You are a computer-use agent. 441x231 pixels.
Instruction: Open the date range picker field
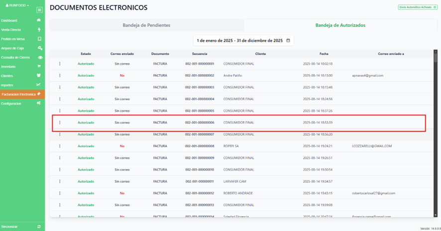tap(243, 40)
